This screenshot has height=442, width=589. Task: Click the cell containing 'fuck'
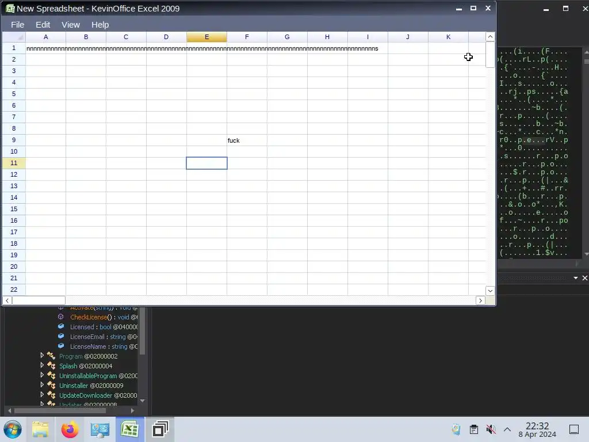point(247,140)
